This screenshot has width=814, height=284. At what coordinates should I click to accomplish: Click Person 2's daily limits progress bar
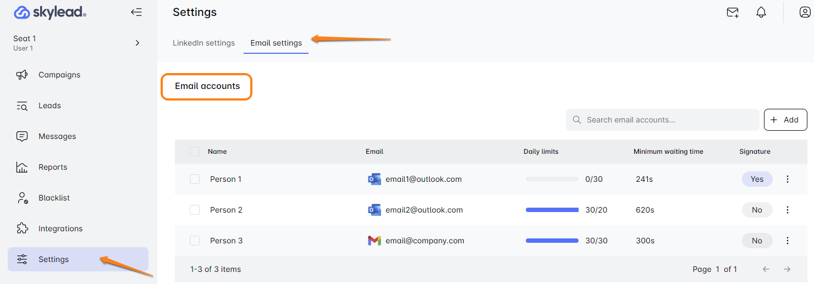click(552, 210)
